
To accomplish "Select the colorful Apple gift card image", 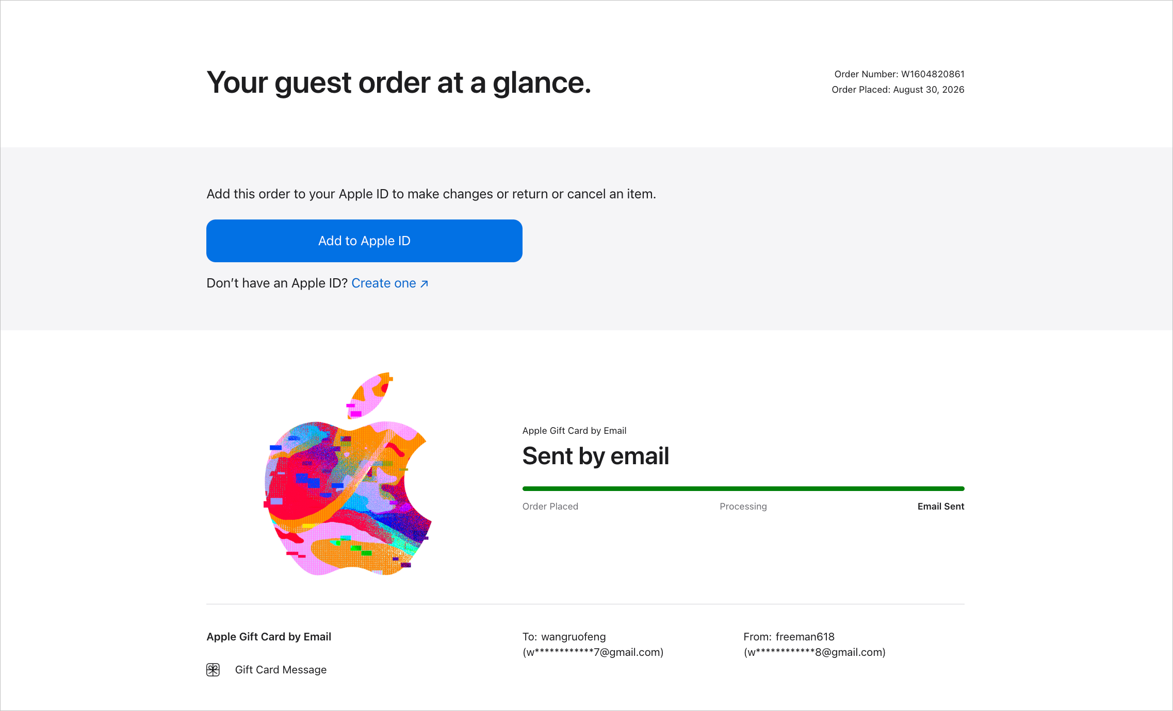I will (x=348, y=473).
